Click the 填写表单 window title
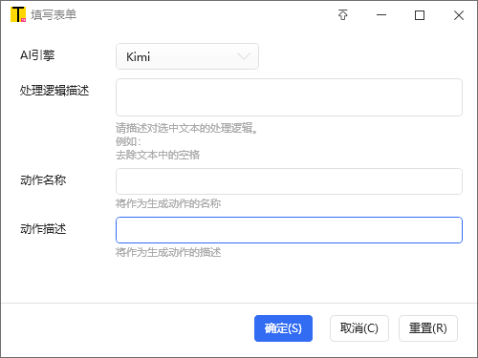 click(x=54, y=15)
